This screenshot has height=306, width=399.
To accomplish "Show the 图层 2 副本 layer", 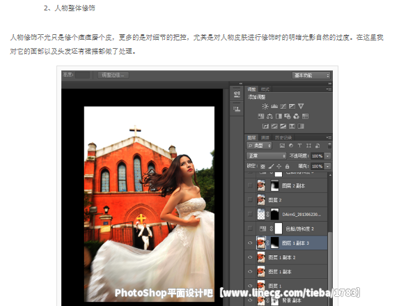I will 250,185.
